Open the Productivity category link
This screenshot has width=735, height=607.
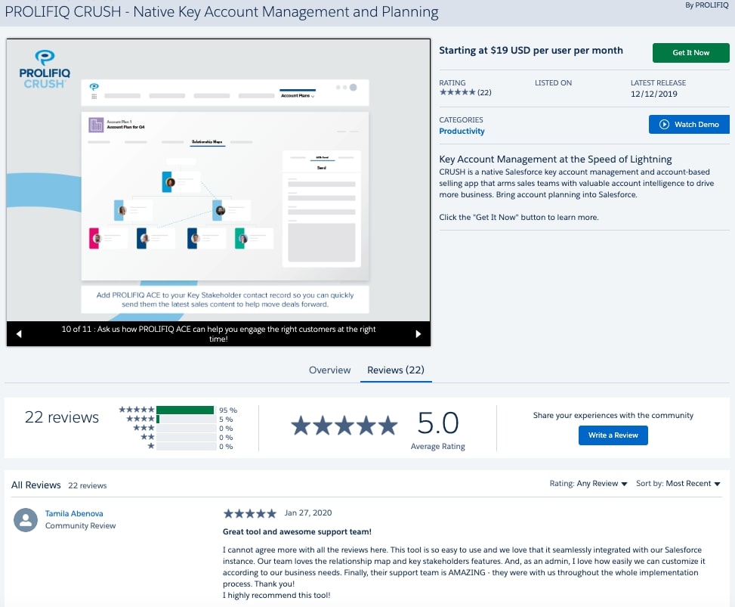pyautogui.click(x=462, y=132)
